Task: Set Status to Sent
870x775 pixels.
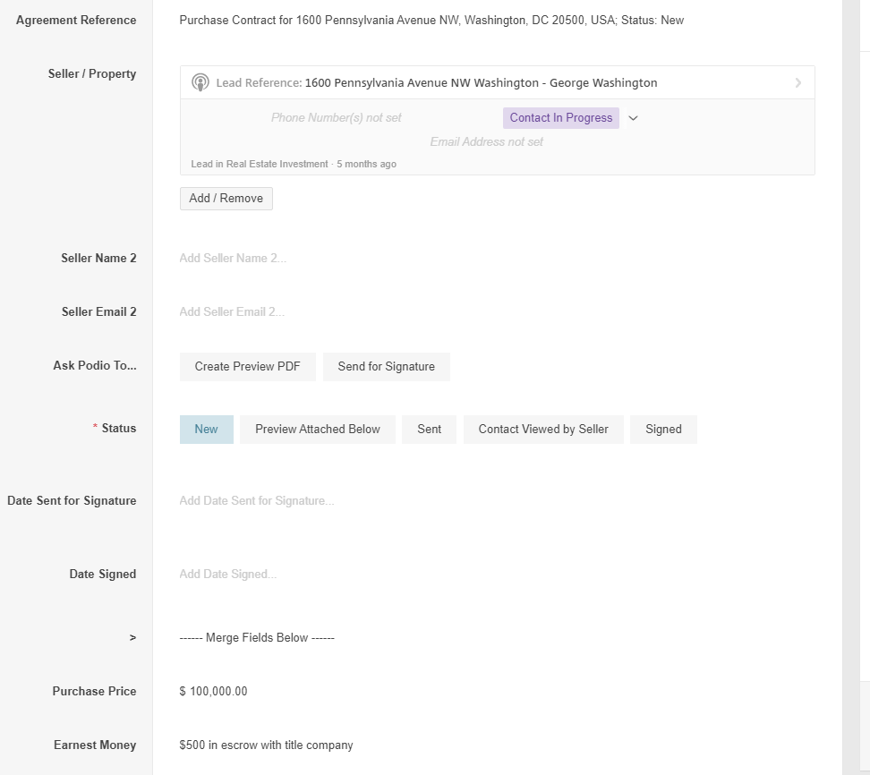Action: 429,430
